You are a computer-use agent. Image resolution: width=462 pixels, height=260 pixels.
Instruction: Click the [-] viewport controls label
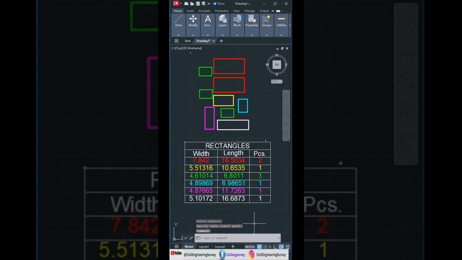(173, 48)
